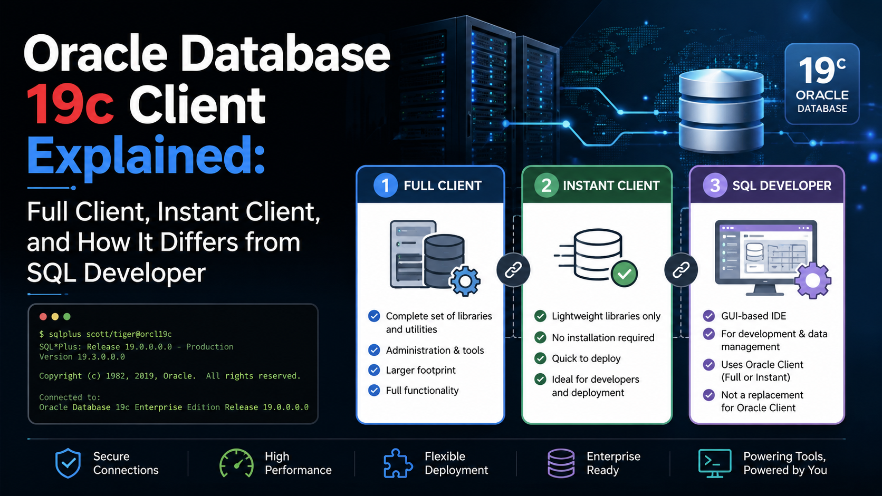Click the checkmark beside For development & data management
Viewport: 882px width, 496px height.
(x=709, y=334)
